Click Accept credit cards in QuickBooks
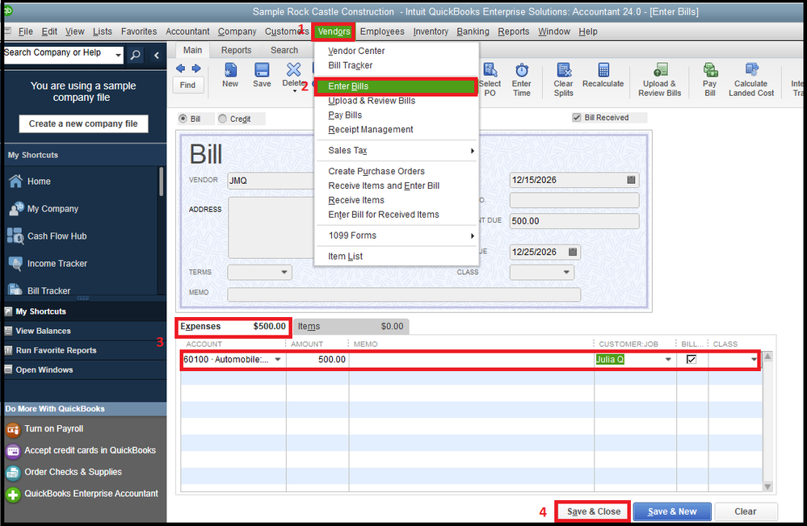The image size is (807, 526). (90, 450)
